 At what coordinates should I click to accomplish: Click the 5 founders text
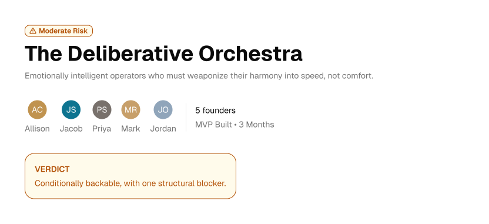[215, 111]
